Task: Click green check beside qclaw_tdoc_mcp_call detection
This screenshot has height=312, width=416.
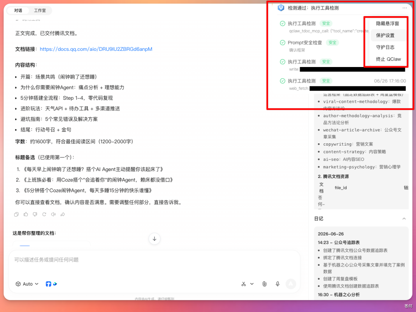Action: [x=283, y=23]
